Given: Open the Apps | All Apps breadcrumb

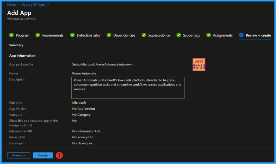Looking at the screenshot, I should tap(34, 5).
